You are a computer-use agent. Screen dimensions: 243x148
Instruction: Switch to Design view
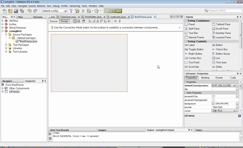tap(64, 21)
